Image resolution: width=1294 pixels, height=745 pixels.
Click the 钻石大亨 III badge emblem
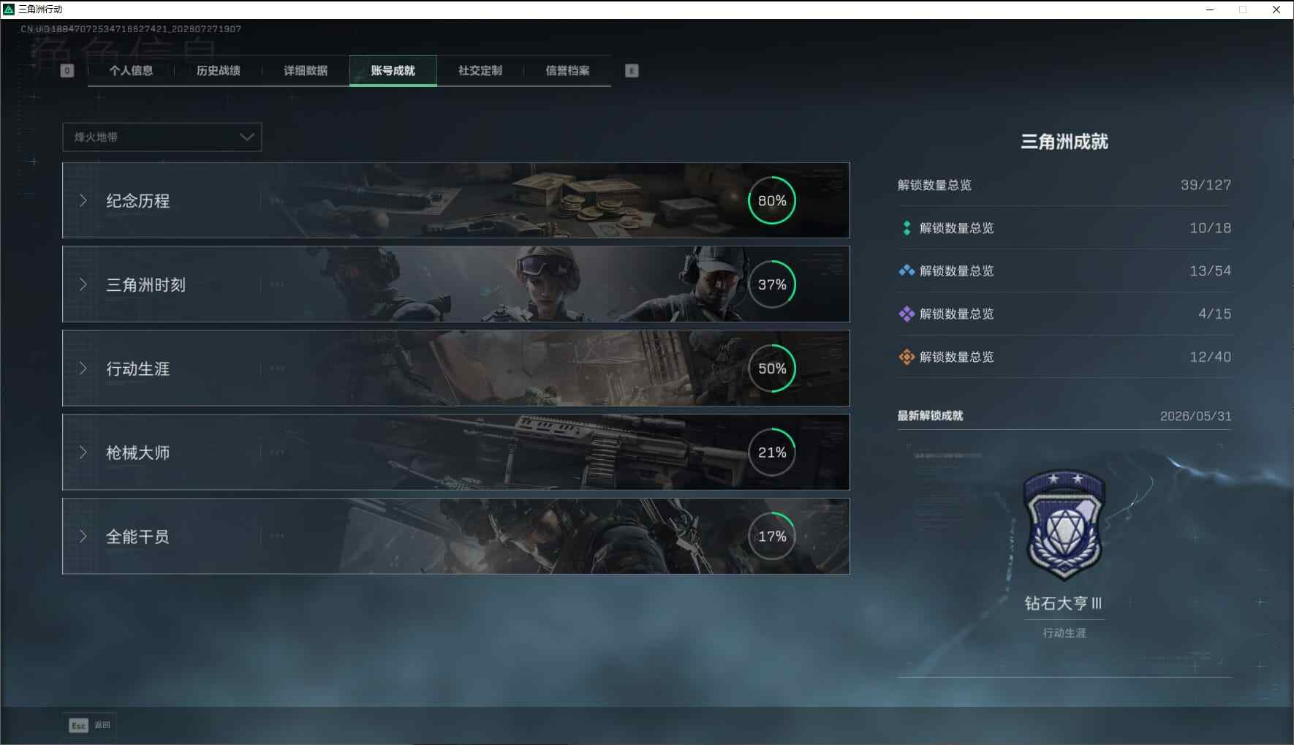coord(1064,524)
